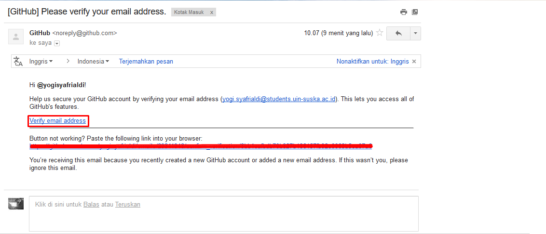Close the translation bar

pos(415,62)
